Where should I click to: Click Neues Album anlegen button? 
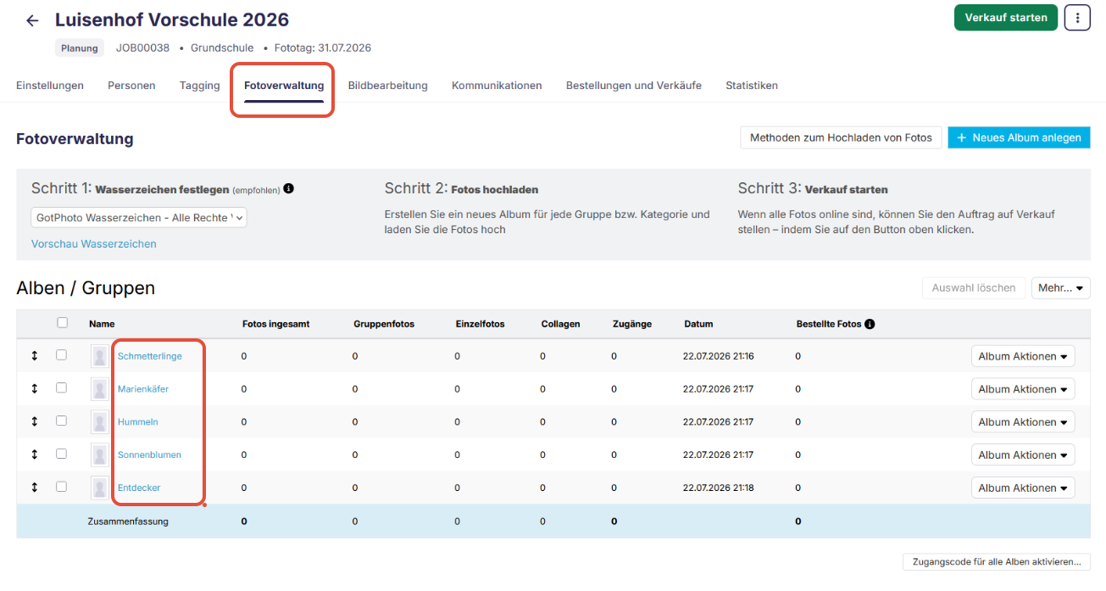point(1019,137)
